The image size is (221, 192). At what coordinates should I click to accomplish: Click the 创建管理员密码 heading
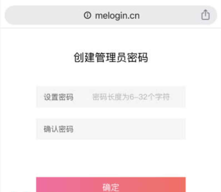(x=111, y=57)
